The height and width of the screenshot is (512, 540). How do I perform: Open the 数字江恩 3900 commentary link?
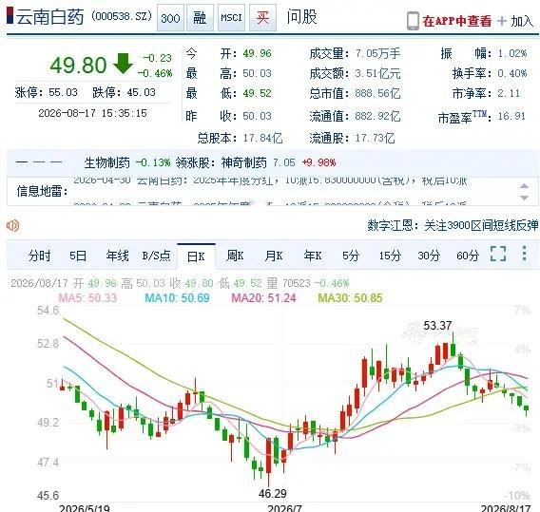point(453,225)
